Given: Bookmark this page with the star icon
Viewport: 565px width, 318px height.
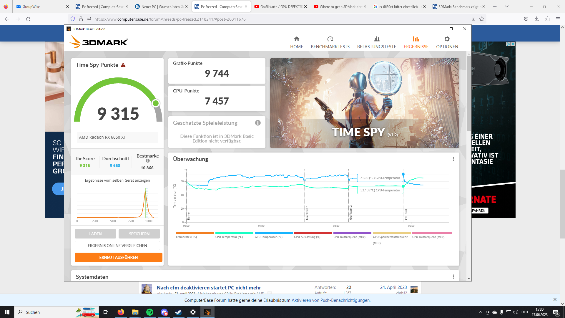Looking at the screenshot, I should coord(482,19).
